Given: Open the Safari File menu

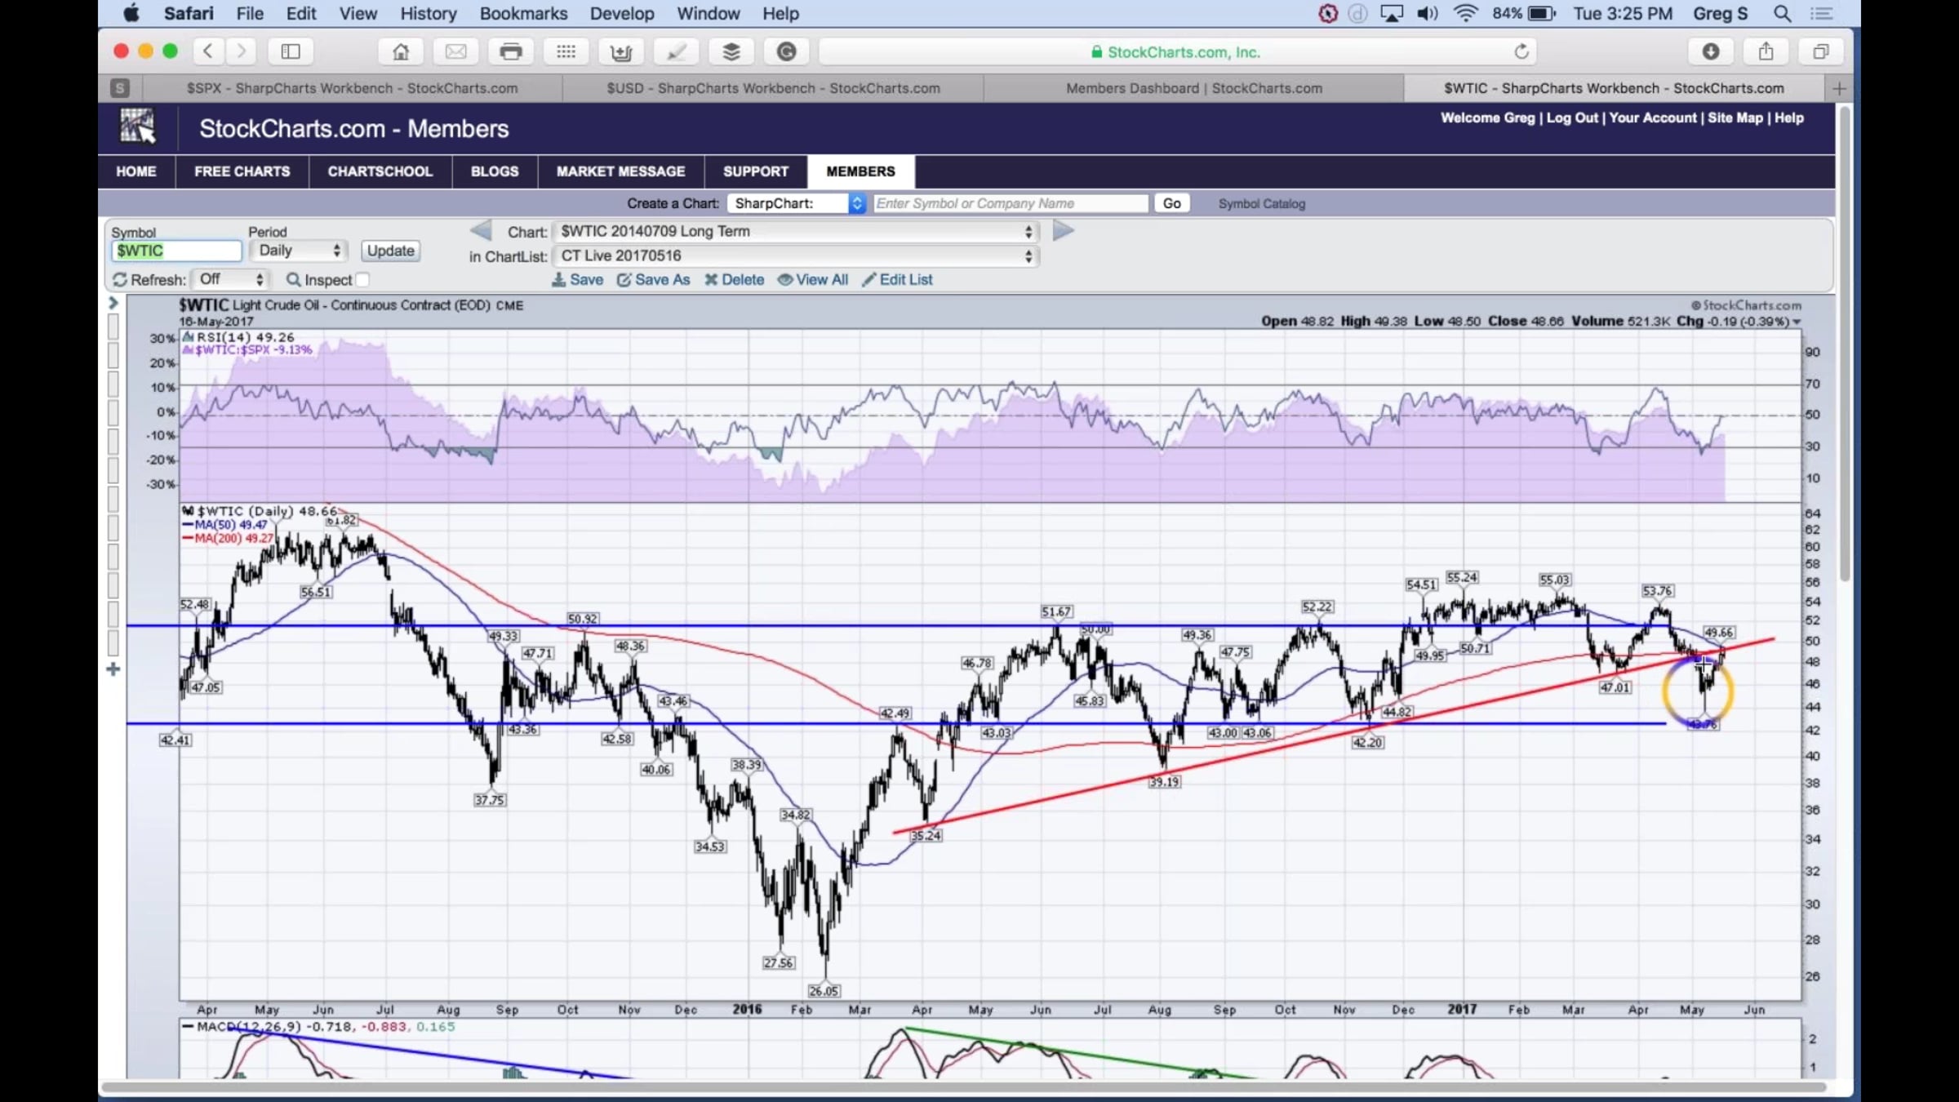Looking at the screenshot, I should [250, 14].
